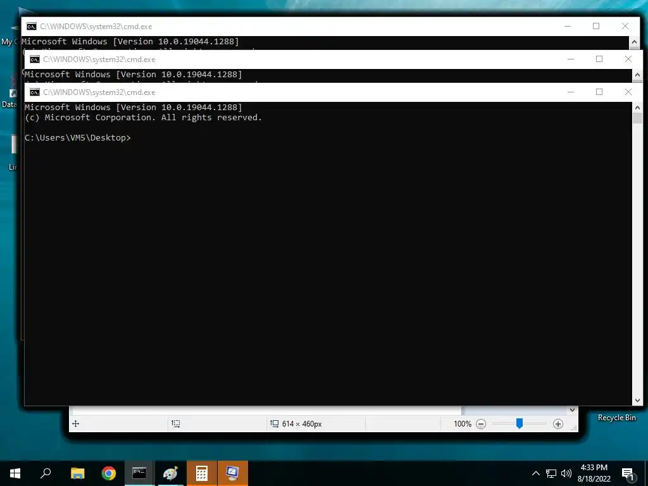The width and height of the screenshot is (648, 486).
Task: Switch to Command Prompt taskbar icon
Action: click(x=139, y=473)
